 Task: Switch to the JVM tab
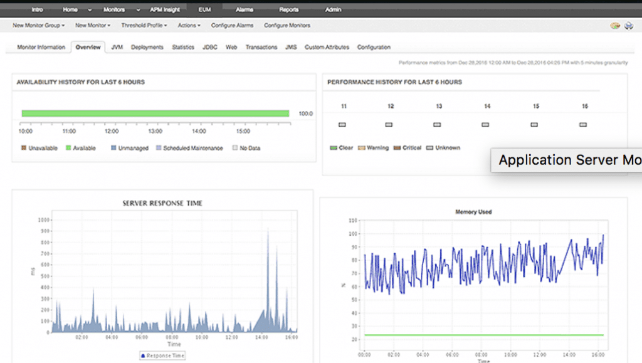tap(116, 47)
